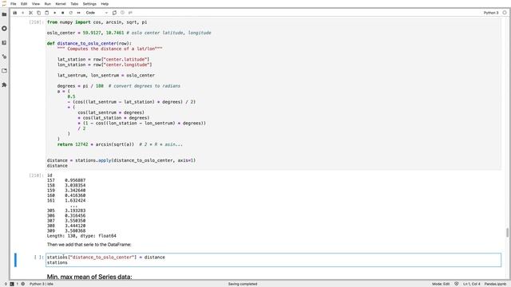Click the 'Min, max mean of Series data' heading
The width and height of the screenshot is (511, 287).
pyautogui.click(x=89, y=277)
